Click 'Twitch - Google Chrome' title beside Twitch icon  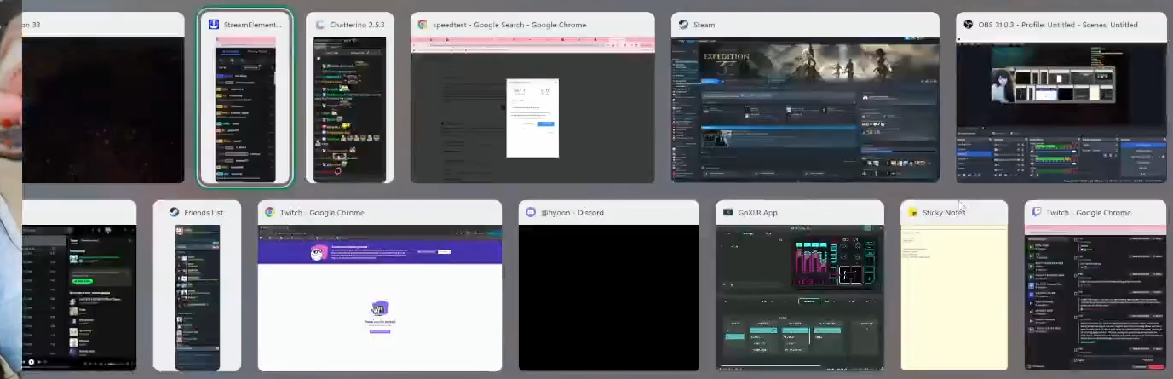point(1089,213)
